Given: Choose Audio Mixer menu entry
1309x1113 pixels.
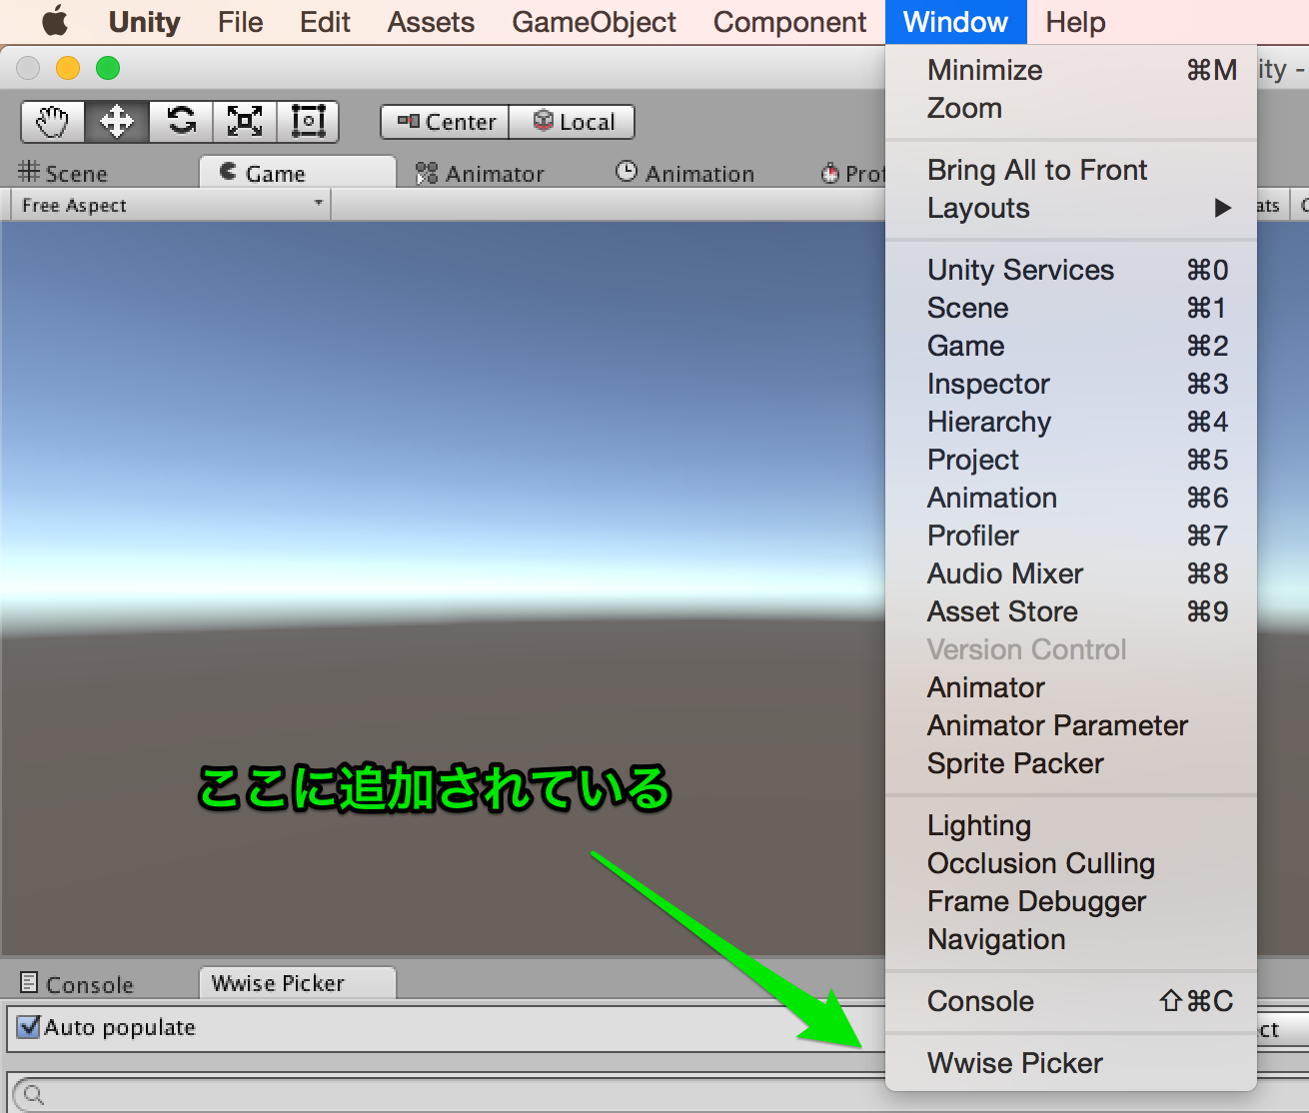Looking at the screenshot, I should click(x=1071, y=573).
